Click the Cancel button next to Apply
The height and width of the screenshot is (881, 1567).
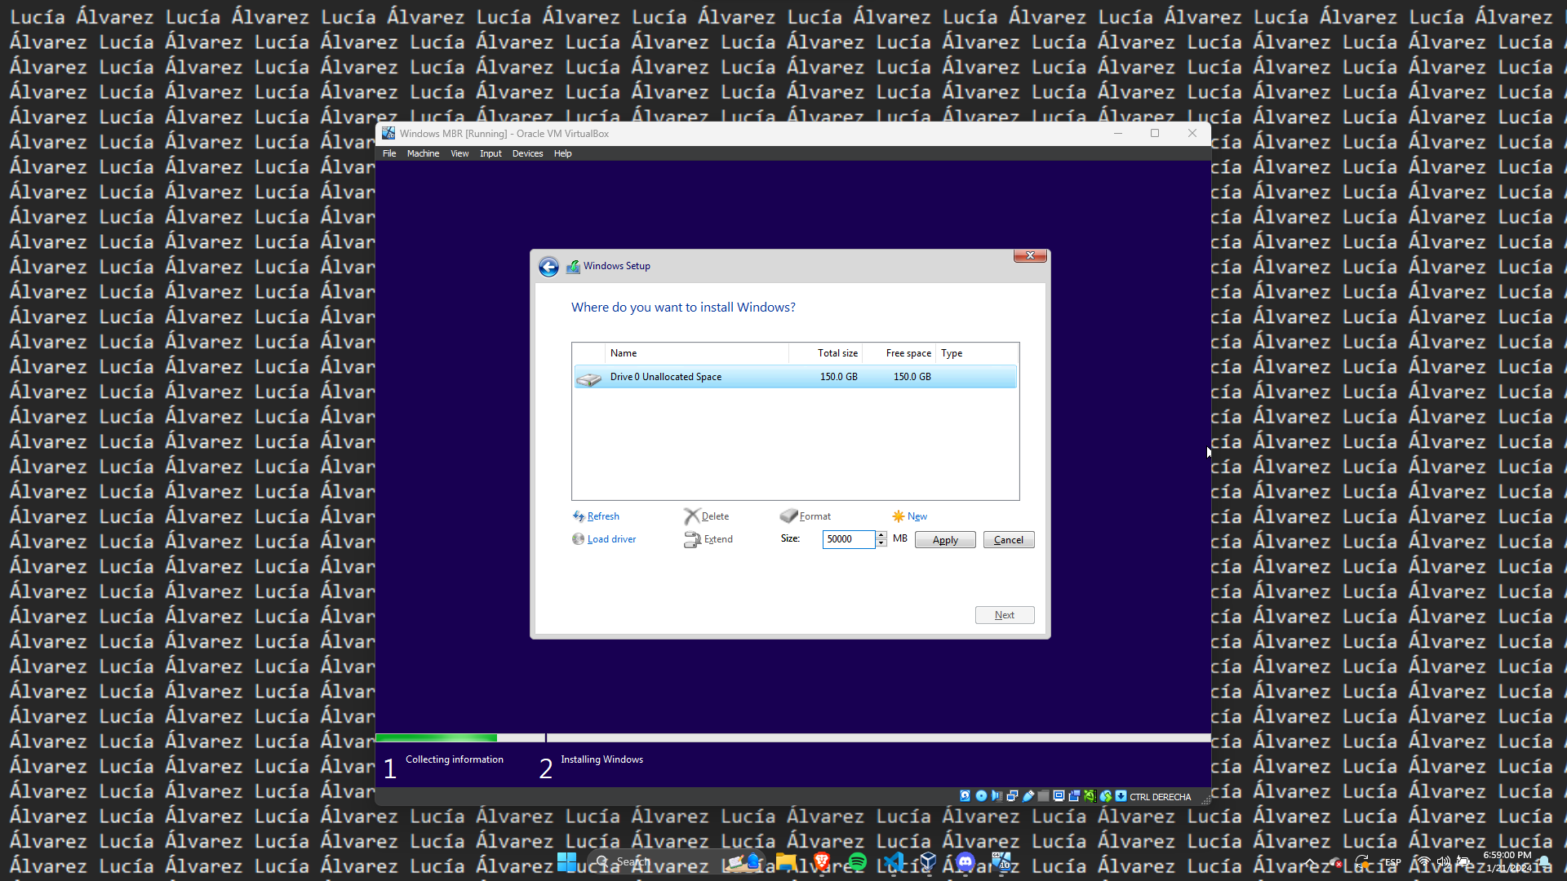pyautogui.click(x=1009, y=540)
